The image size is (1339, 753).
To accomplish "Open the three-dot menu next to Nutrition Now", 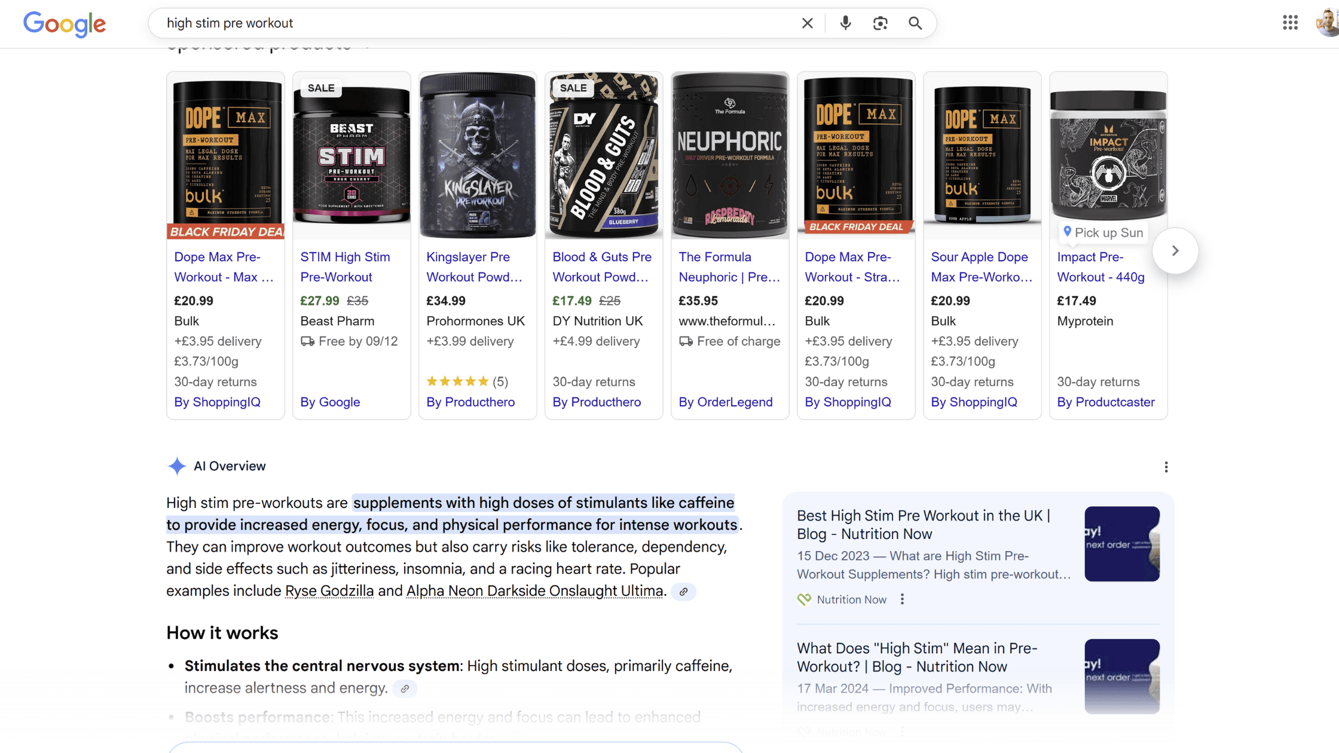I will [902, 599].
